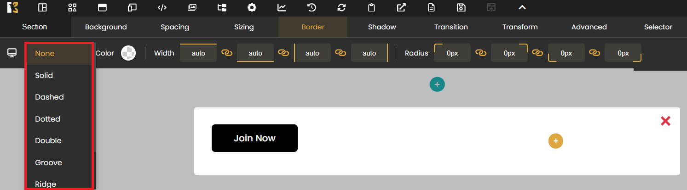687x190 pixels.
Task: Pick Groove in the border style list
Action: point(48,162)
